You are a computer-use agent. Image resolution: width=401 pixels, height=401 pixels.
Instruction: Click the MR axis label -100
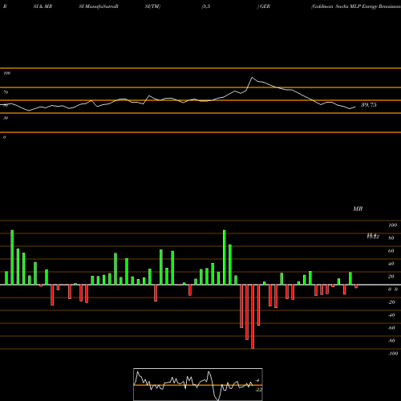393,354
